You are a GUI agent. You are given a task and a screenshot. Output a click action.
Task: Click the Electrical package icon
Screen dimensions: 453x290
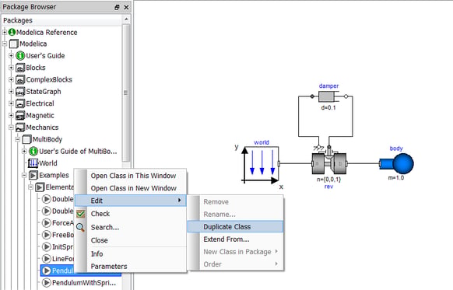click(x=20, y=103)
